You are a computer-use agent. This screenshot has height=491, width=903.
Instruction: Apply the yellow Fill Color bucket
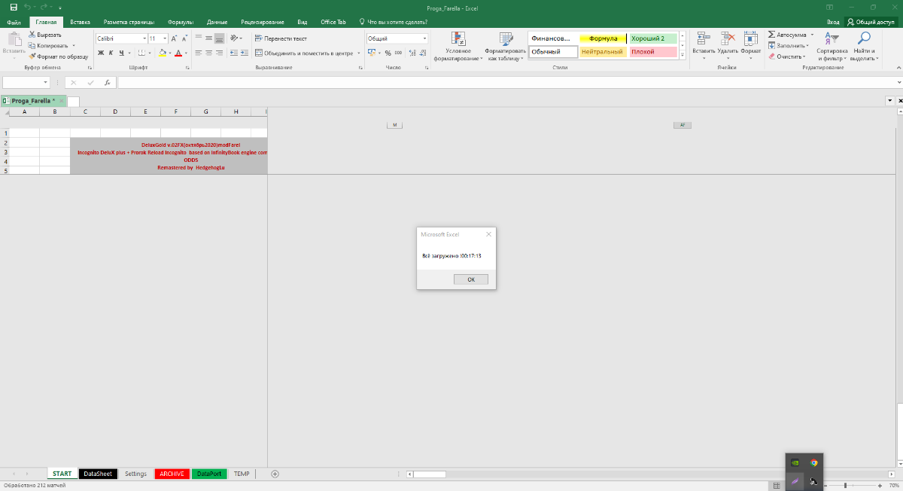pyautogui.click(x=163, y=53)
